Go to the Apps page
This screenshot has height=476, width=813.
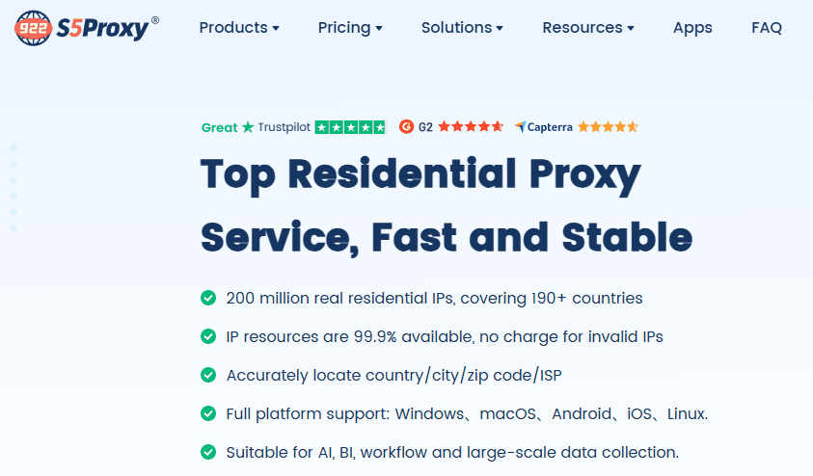click(x=692, y=28)
